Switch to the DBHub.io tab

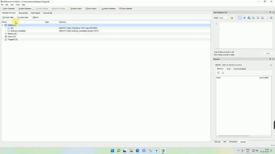[220, 69]
